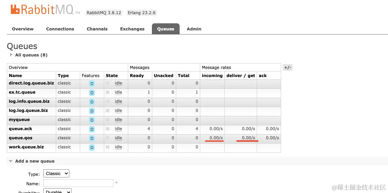This screenshot has width=388, height=193.
Task: Focus the new queue Name input field
Action: (x=78, y=183)
